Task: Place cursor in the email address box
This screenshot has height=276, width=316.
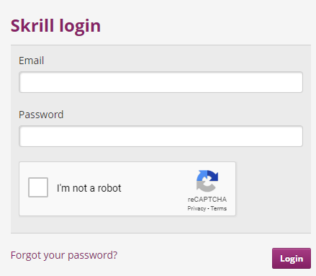Action: click(161, 82)
